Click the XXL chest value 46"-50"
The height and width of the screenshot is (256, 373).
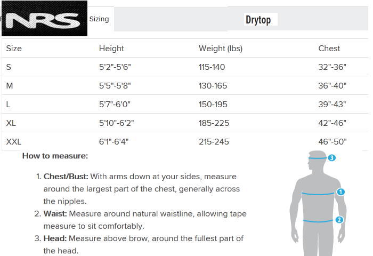(333, 142)
